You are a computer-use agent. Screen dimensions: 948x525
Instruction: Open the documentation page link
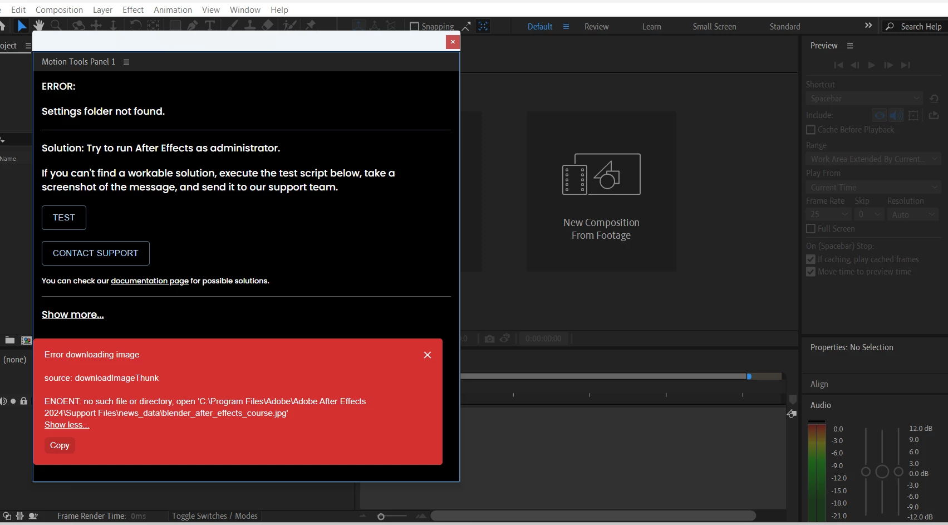(150, 281)
